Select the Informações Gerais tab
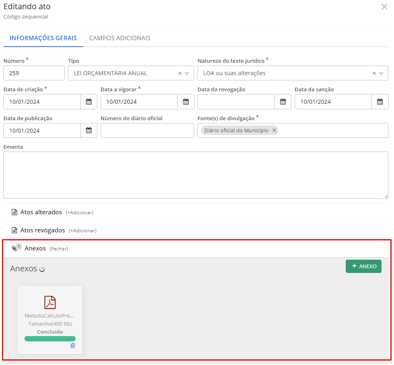This screenshot has height=365, width=394. [43, 38]
